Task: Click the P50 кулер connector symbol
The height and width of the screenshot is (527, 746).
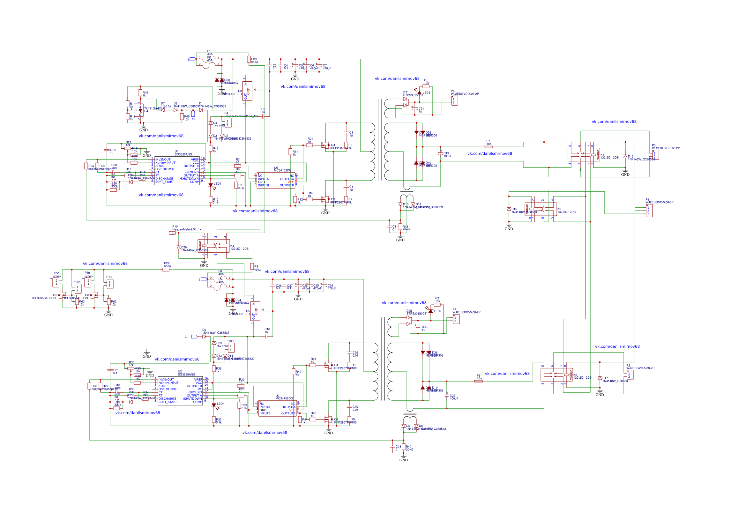Action: pyautogui.click(x=88, y=282)
